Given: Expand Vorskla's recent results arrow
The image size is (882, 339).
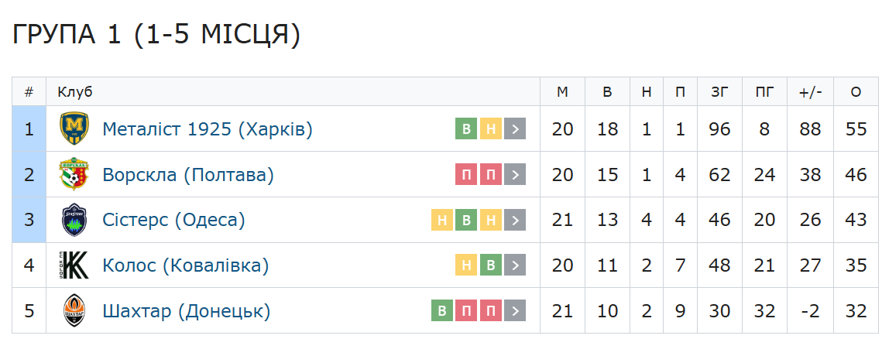Looking at the screenshot, I should click(x=515, y=175).
